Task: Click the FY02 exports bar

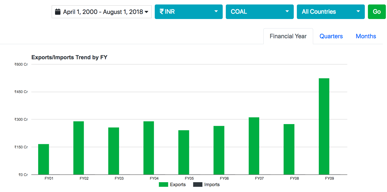Action: [79, 148]
